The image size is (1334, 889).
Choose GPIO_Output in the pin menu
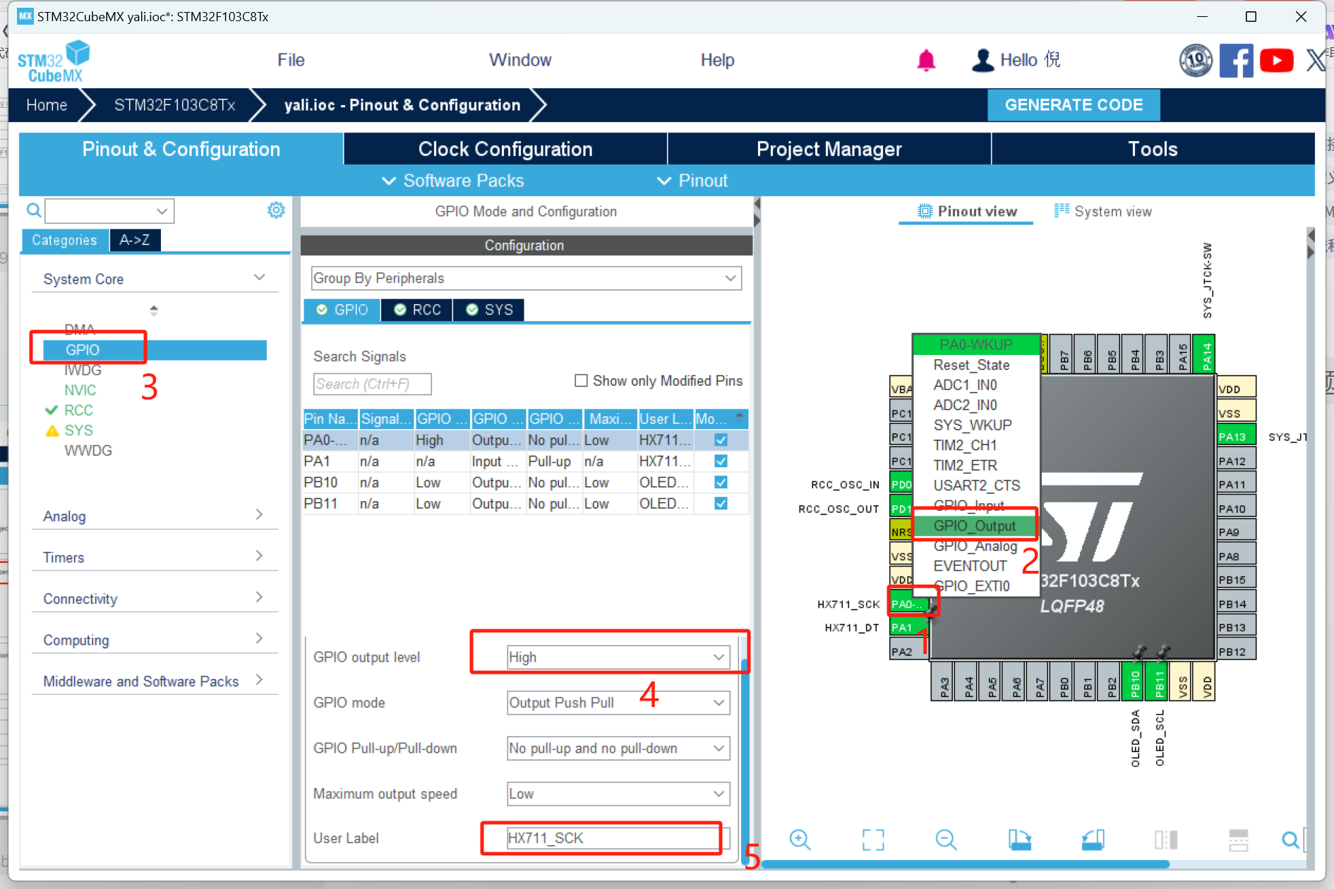pyautogui.click(x=975, y=526)
